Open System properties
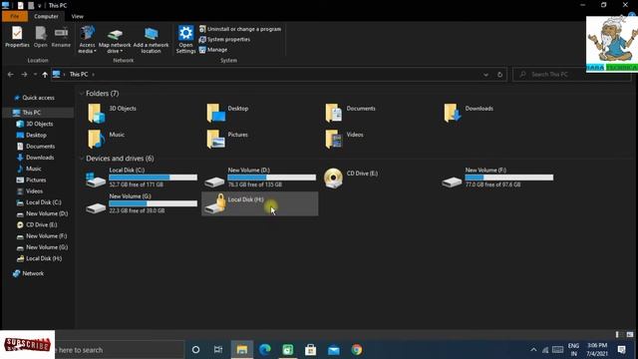This screenshot has width=638, height=359. (224, 40)
